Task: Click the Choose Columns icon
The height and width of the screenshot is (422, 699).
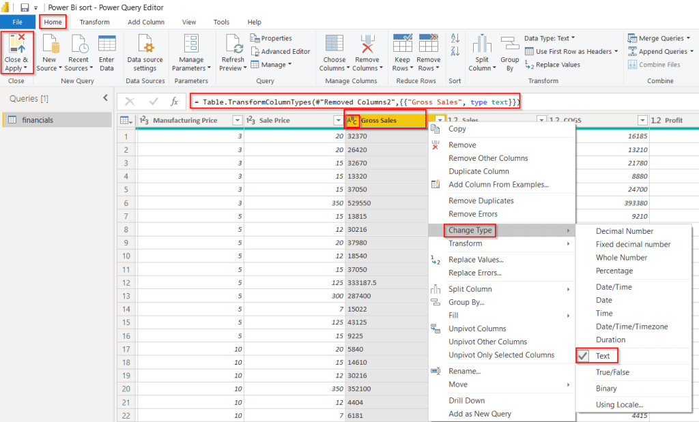Action: [334, 44]
